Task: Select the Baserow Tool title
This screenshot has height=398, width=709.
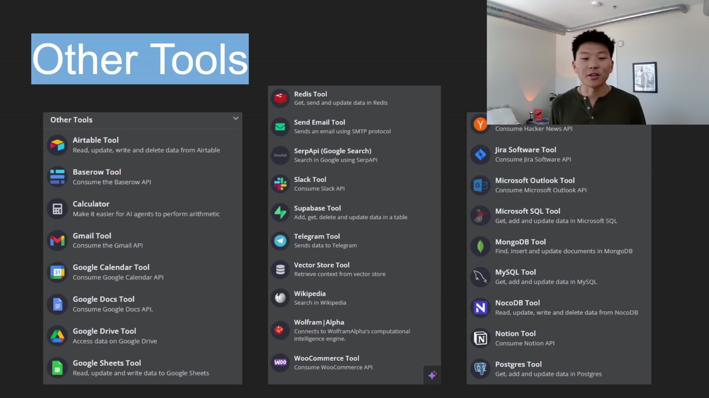Action: [97, 172]
